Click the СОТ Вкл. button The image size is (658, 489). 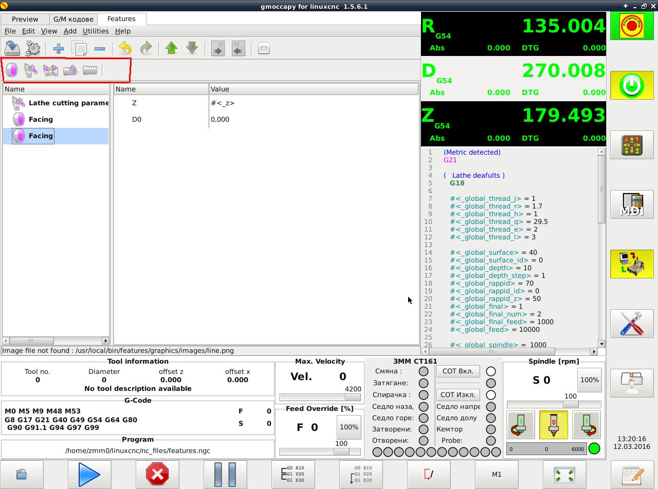458,371
